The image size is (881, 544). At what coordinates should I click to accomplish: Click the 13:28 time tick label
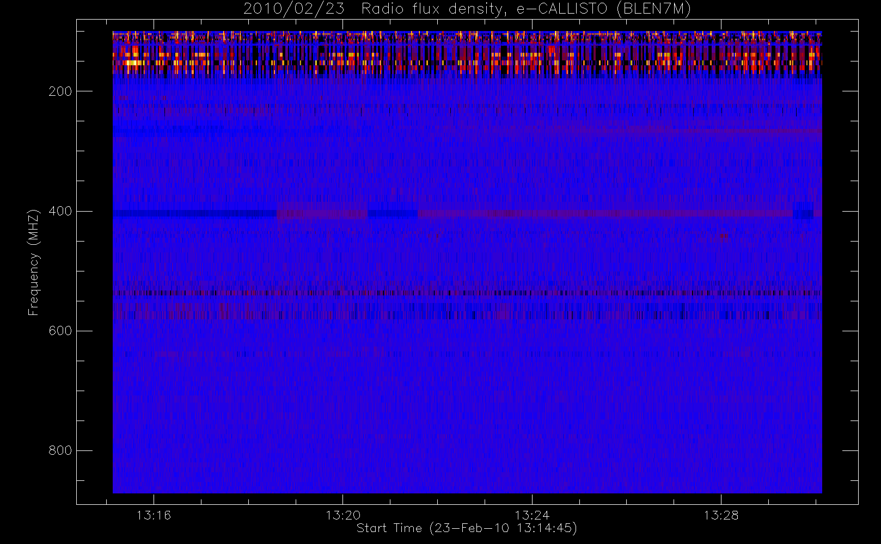pyautogui.click(x=721, y=515)
